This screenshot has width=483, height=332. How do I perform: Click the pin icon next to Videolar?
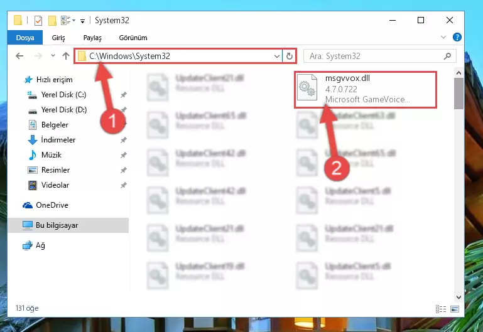(124, 185)
